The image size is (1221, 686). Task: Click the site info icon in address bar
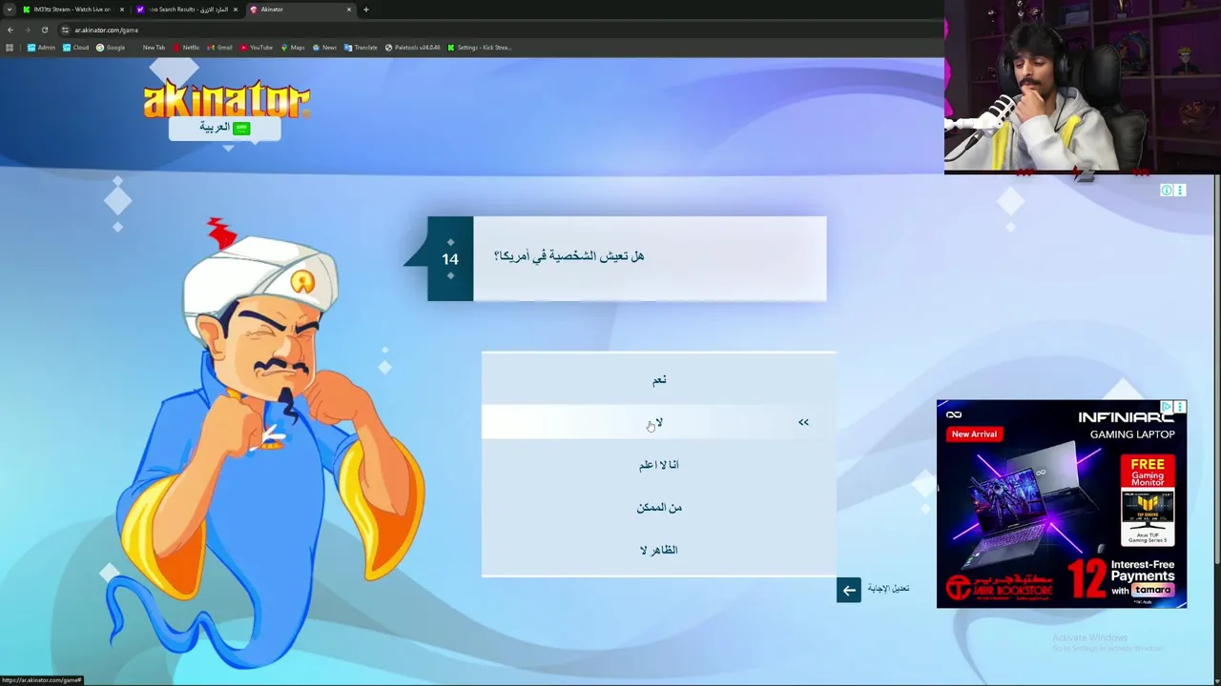pyautogui.click(x=65, y=30)
